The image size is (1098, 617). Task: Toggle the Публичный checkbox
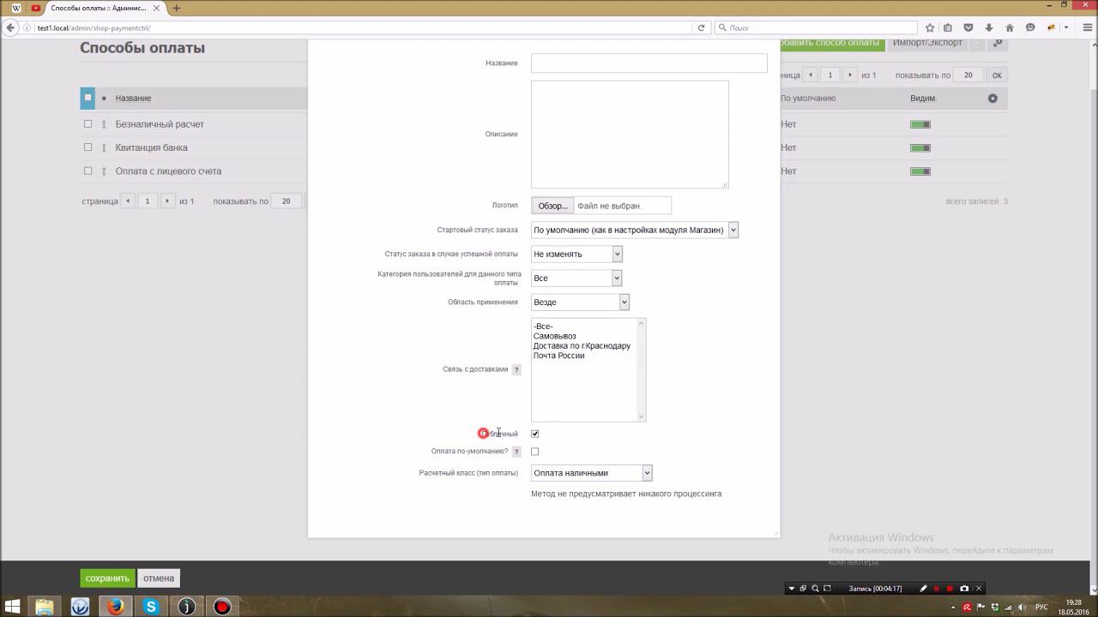pos(534,434)
